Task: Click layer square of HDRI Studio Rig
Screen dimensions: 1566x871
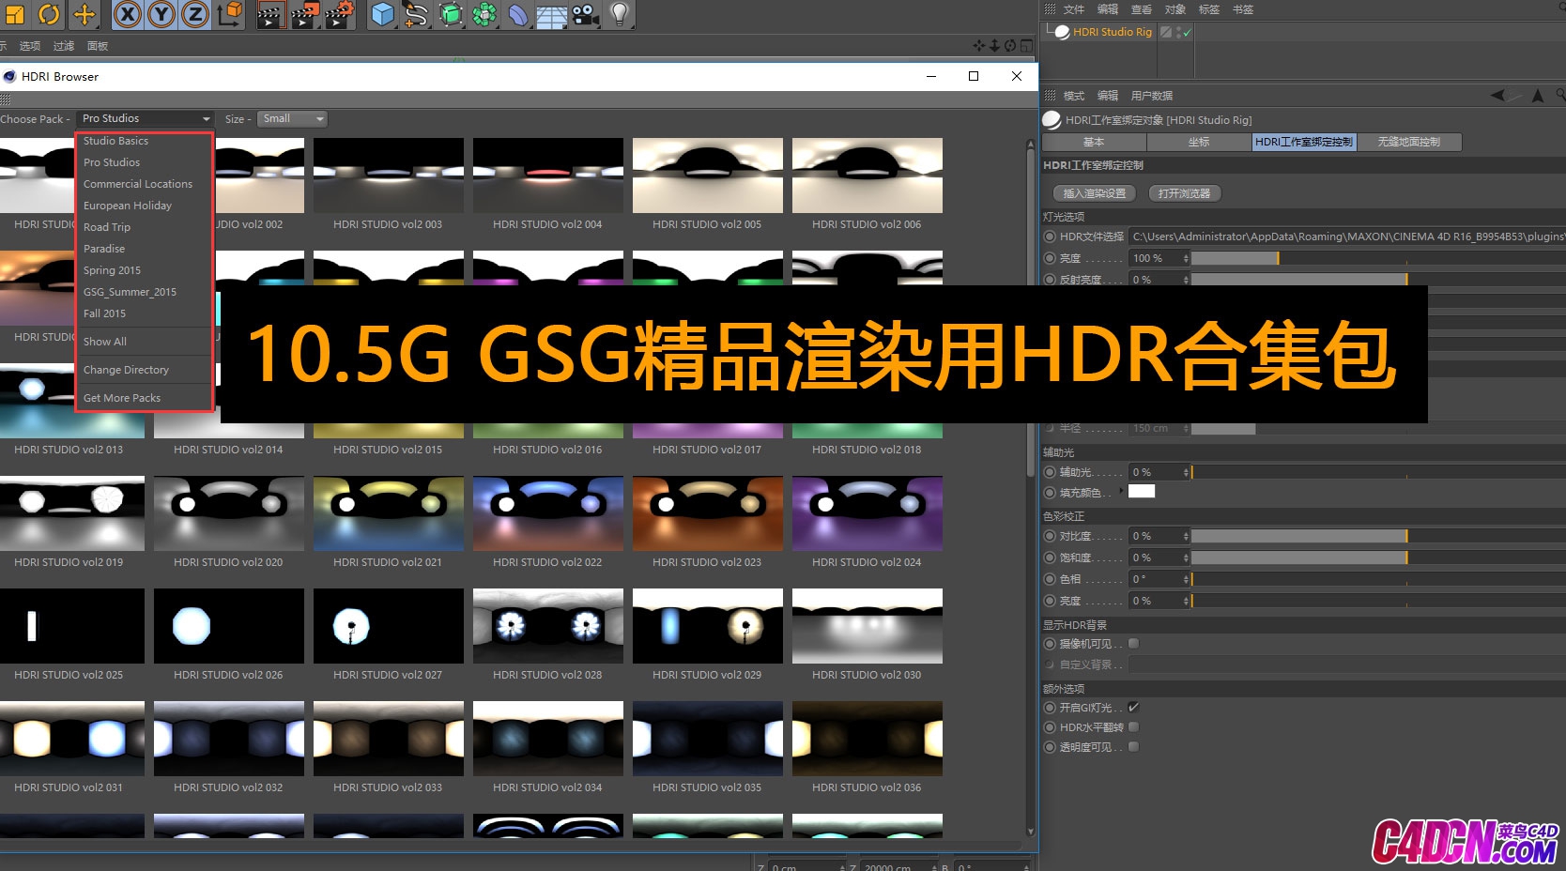Action: 1165,32
